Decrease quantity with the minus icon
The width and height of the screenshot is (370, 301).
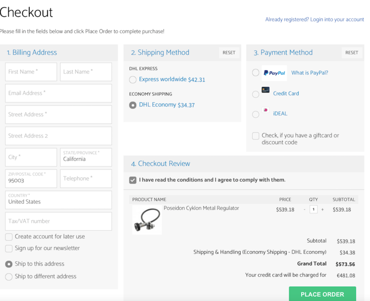click(305, 209)
